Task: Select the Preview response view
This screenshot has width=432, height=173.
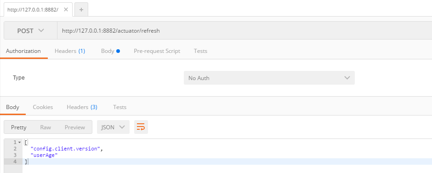Action: (x=75, y=127)
